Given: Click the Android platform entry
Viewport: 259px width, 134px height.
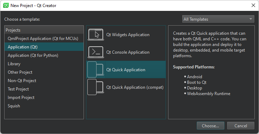Looking at the screenshot, I should [x=194, y=77].
